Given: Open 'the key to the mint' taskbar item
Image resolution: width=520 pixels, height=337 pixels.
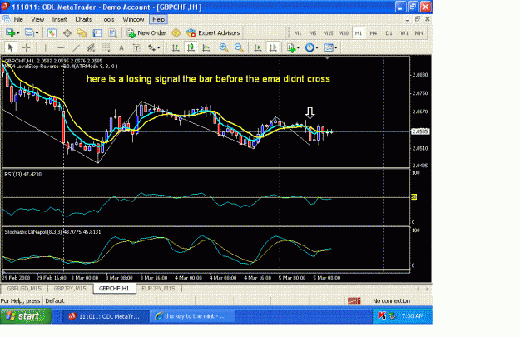Looking at the screenshot, I should click(x=192, y=316).
